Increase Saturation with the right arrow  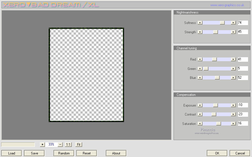pos(233,123)
